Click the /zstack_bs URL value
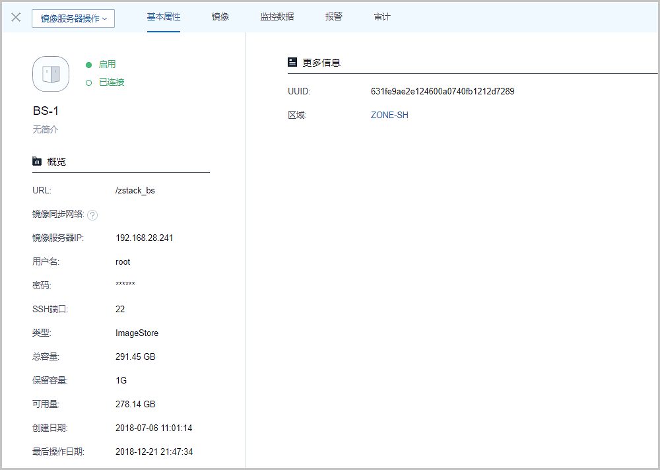 click(x=135, y=191)
